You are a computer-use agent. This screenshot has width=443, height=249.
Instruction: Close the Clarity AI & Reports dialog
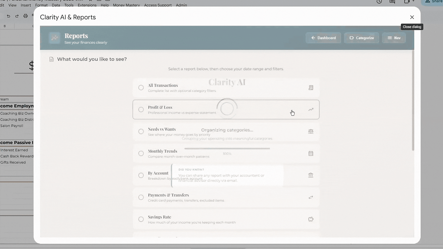pyautogui.click(x=412, y=17)
